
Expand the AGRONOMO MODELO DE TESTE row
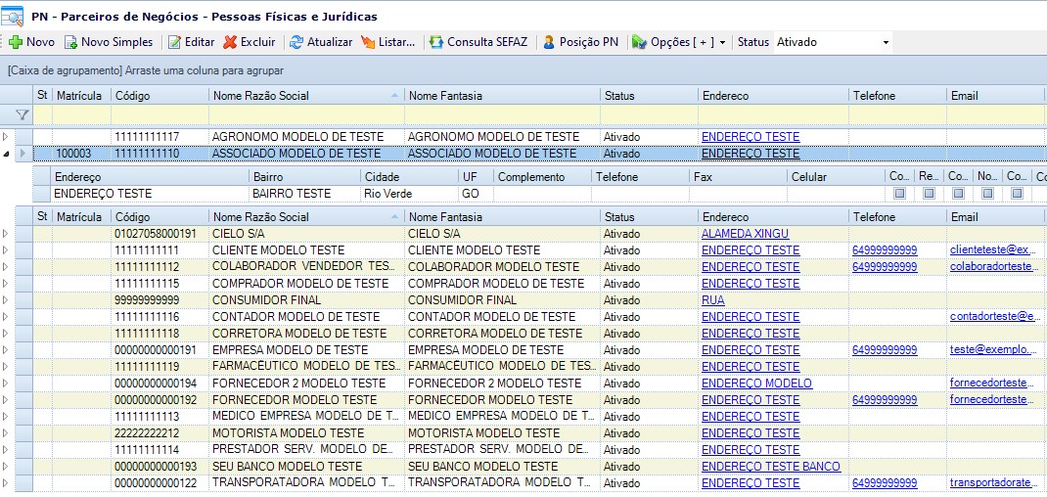[7, 137]
